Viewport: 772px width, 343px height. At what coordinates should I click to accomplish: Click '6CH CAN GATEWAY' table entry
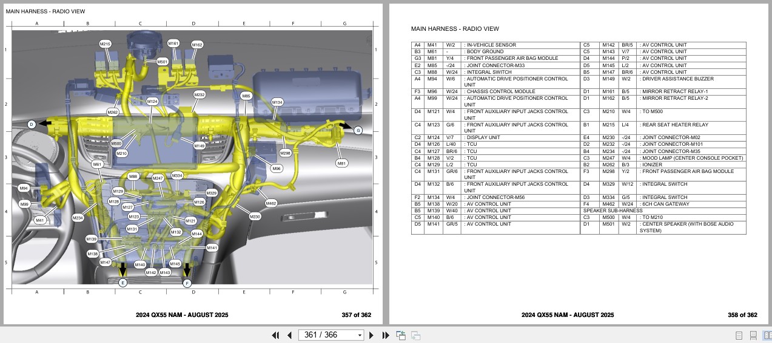[666, 204]
